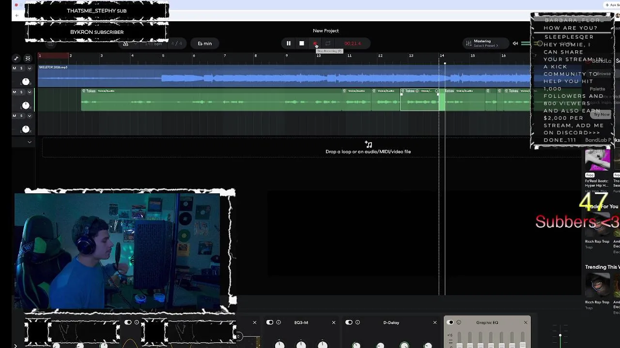The image size is (620, 348).
Task: Click the Voice/Audio track volume knob
Action: pos(26,105)
